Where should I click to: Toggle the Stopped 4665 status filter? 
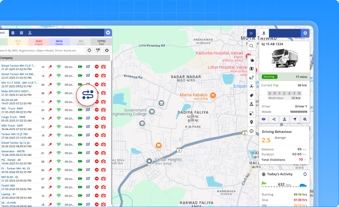pos(38,41)
